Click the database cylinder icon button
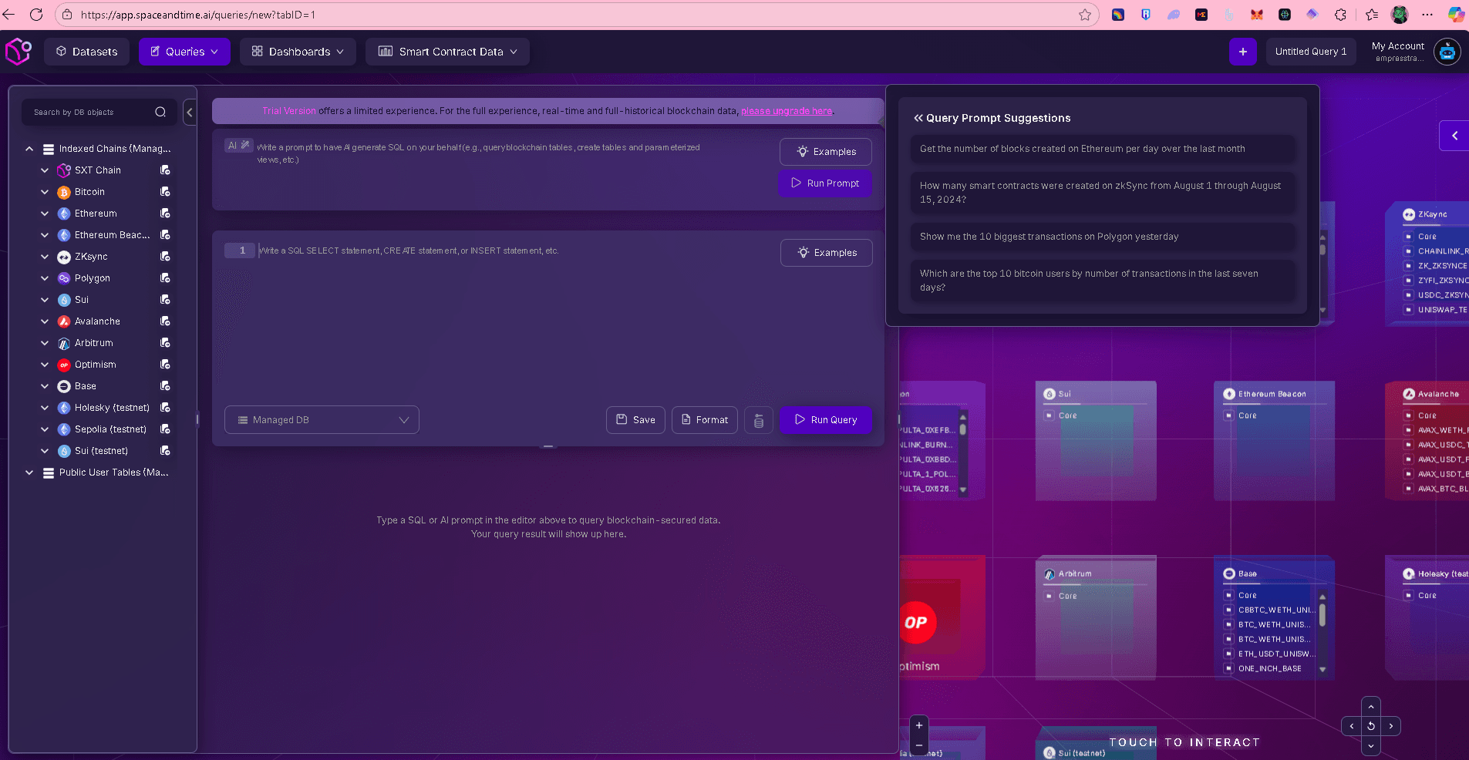 pos(759,420)
